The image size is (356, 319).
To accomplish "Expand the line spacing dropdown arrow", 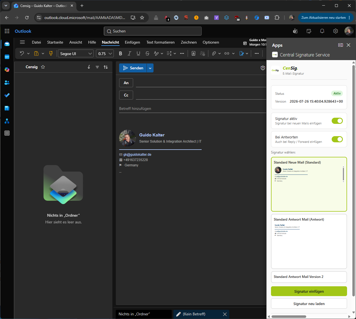I will point(175,53).
